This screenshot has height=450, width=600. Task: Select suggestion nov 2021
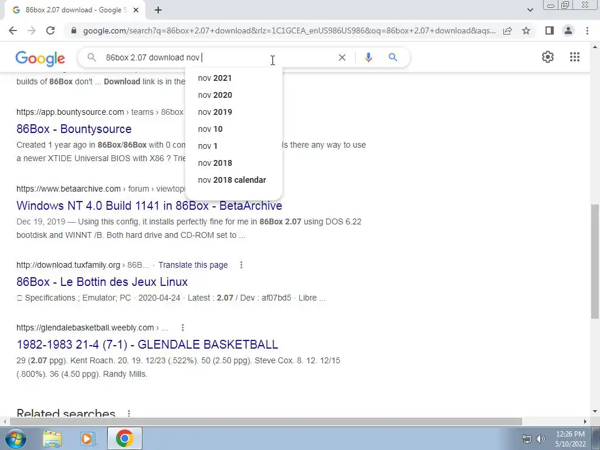coord(233,78)
